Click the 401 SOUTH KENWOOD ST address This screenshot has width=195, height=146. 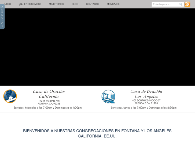point(146,100)
